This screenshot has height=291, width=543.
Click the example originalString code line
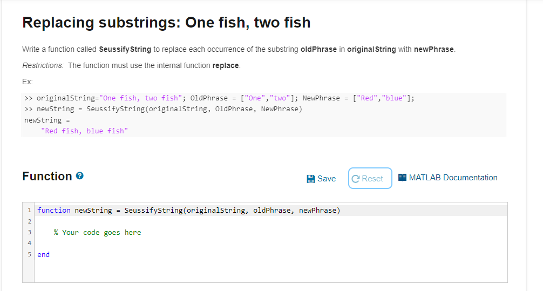pos(219,98)
